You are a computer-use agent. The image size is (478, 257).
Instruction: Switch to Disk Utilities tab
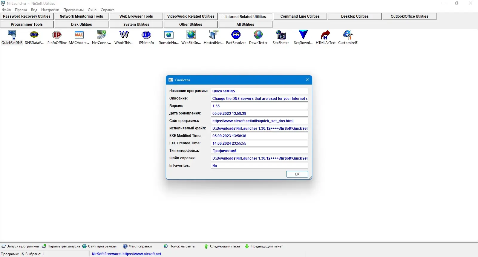pos(81,25)
